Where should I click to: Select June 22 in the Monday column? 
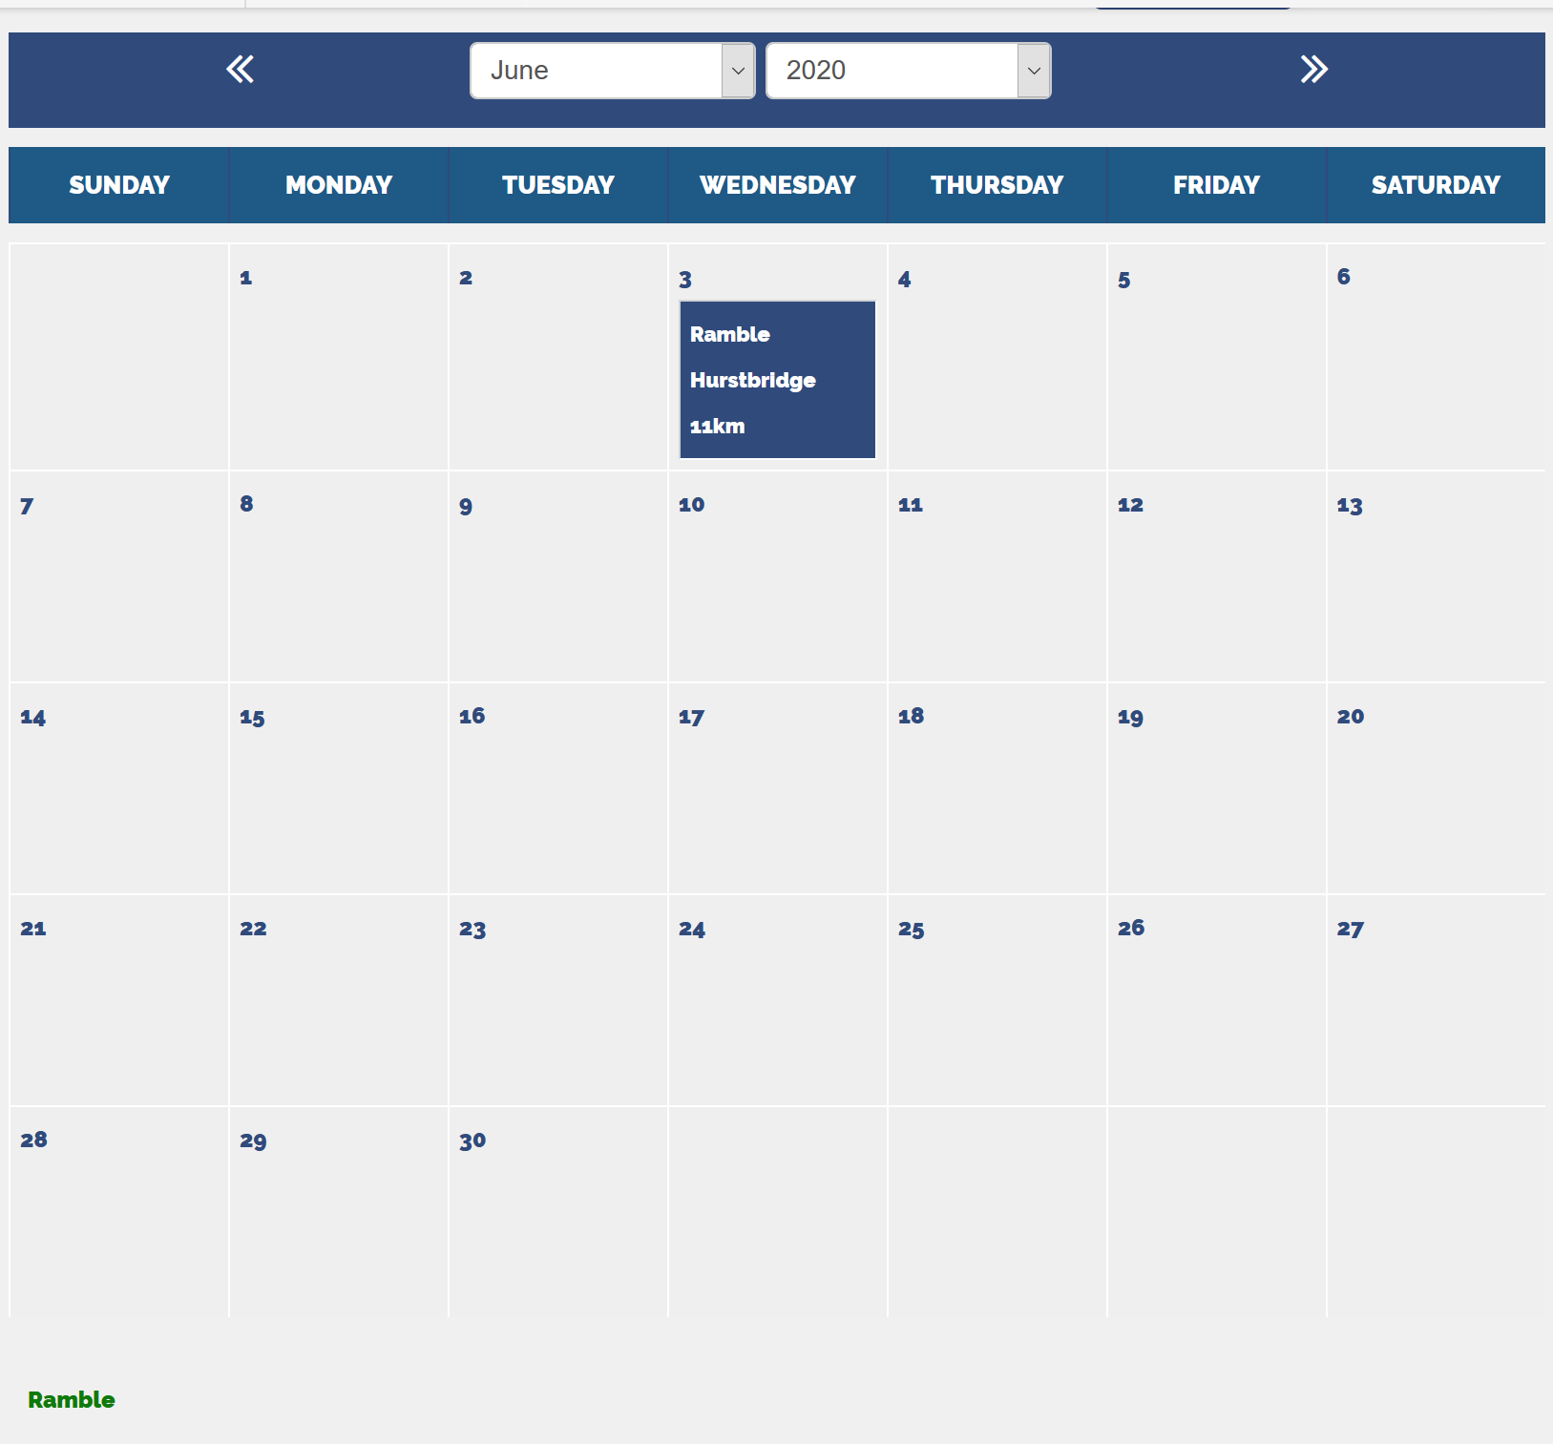(253, 929)
